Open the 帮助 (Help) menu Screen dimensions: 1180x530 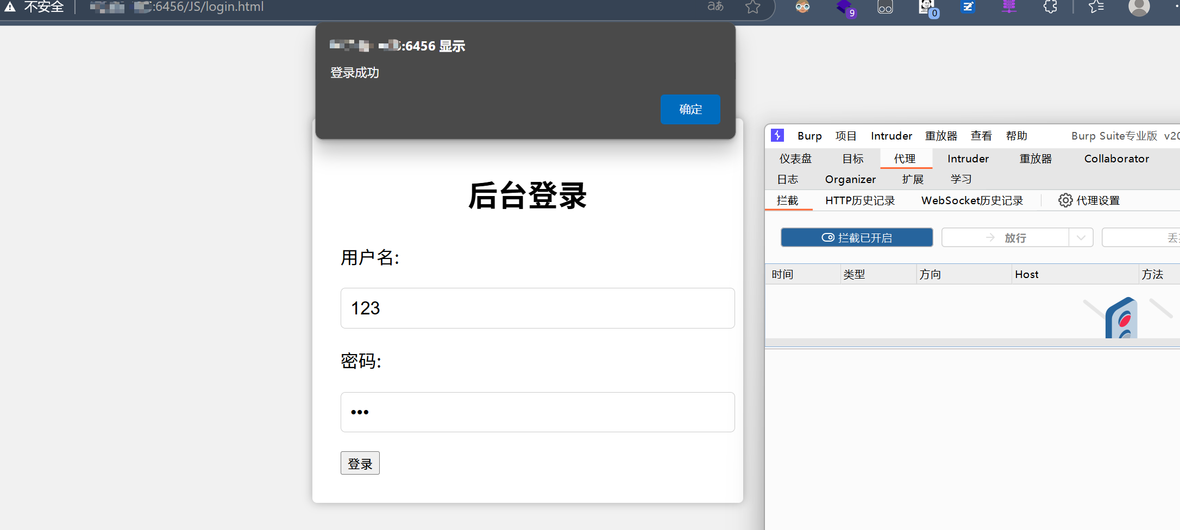click(x=1016, y=136)
